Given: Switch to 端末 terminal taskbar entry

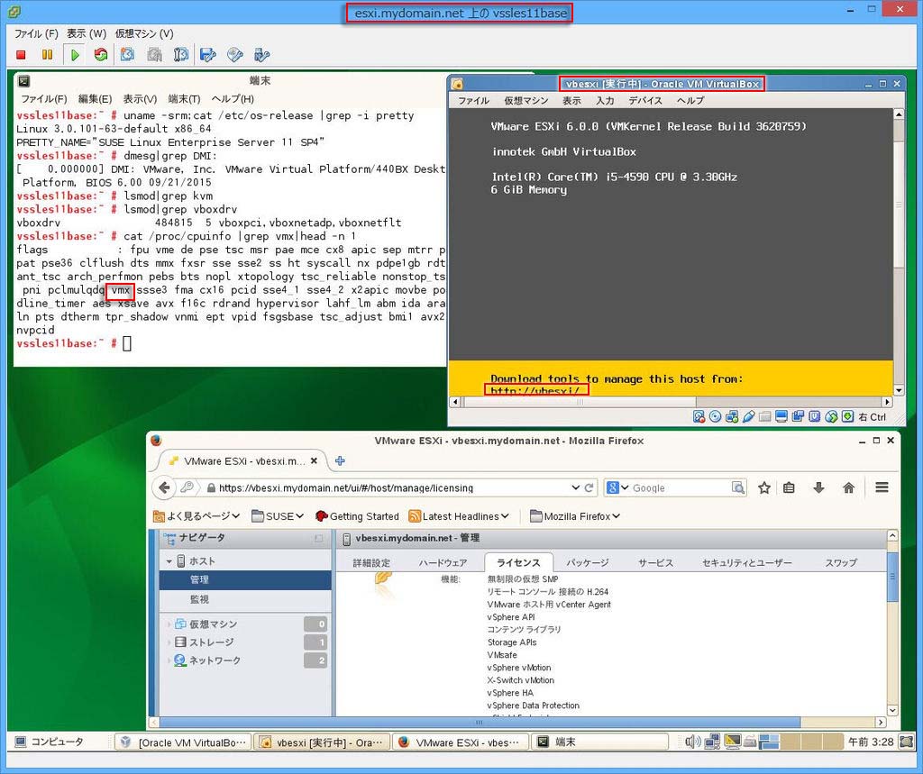Looking at the screenshot, I should 599,742.
